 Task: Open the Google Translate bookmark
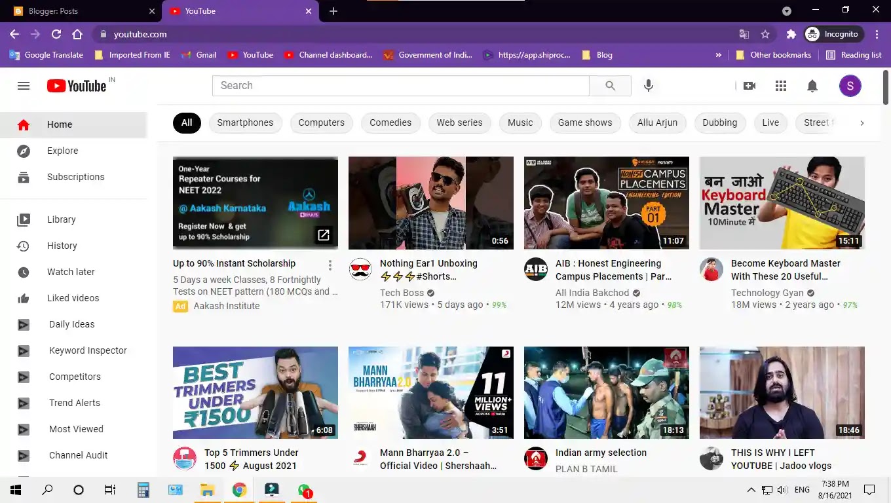(47, 55)
